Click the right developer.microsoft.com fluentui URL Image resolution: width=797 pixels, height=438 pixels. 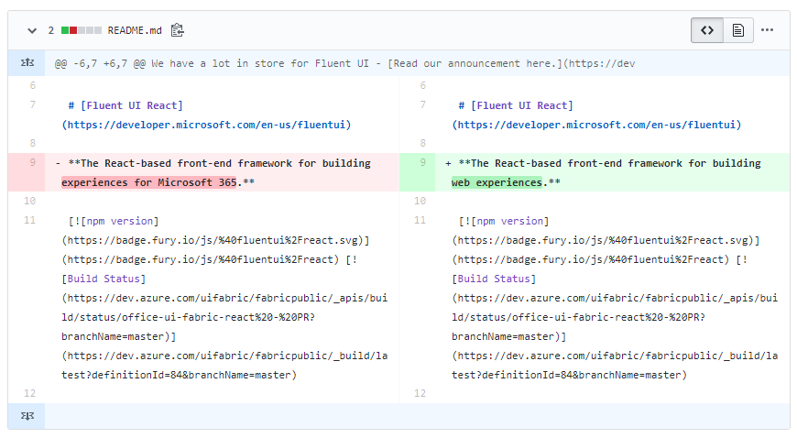click(596, 125)
